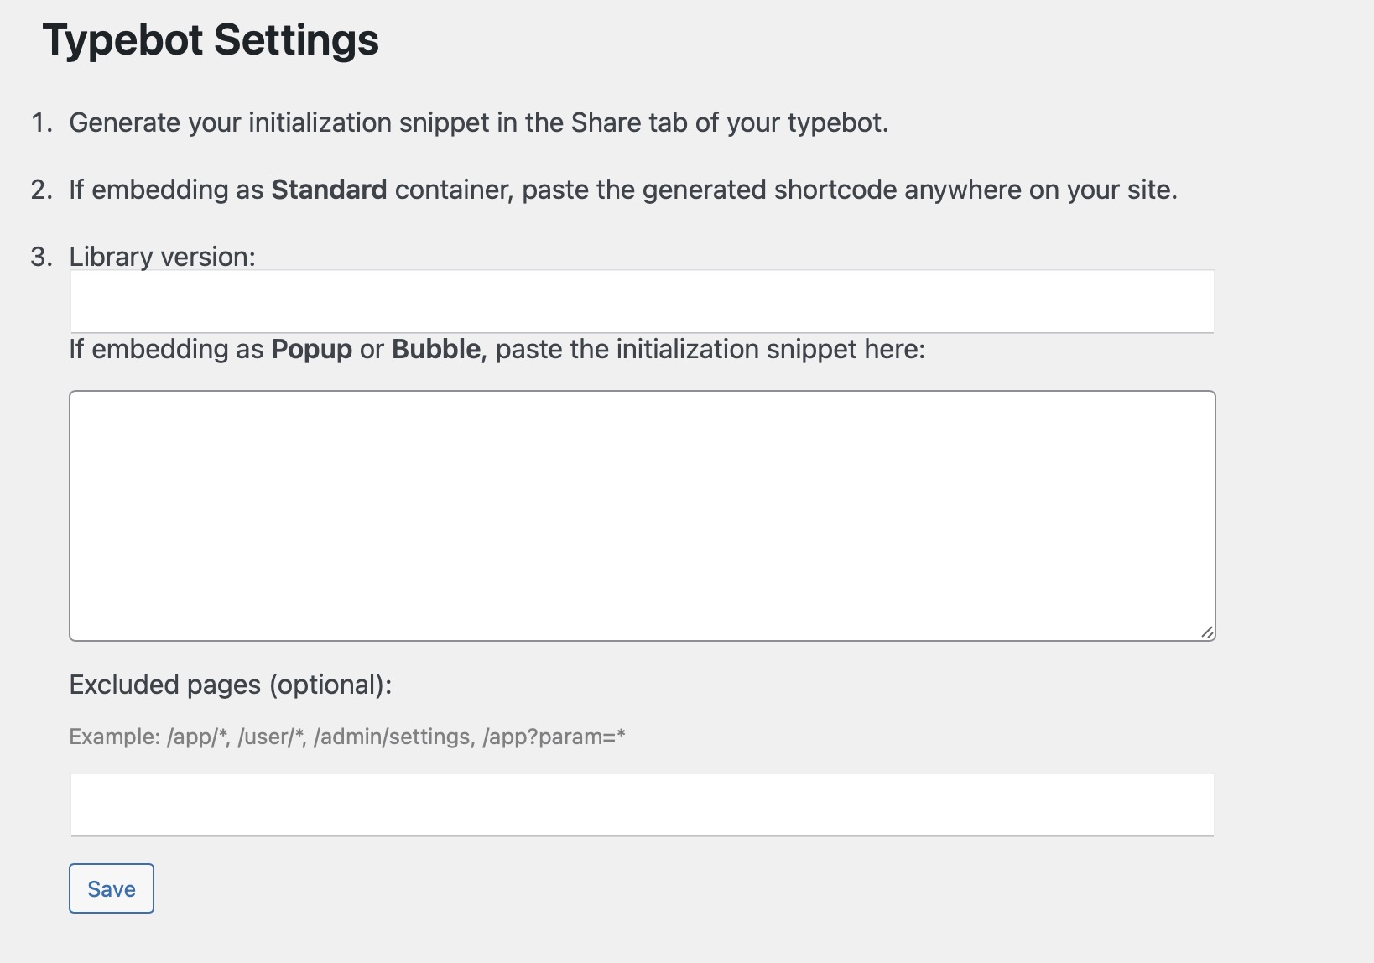This screenshot has height=963, width=1374.
Task: Click the bold word 'Standard'
Action: pos(329,190)
